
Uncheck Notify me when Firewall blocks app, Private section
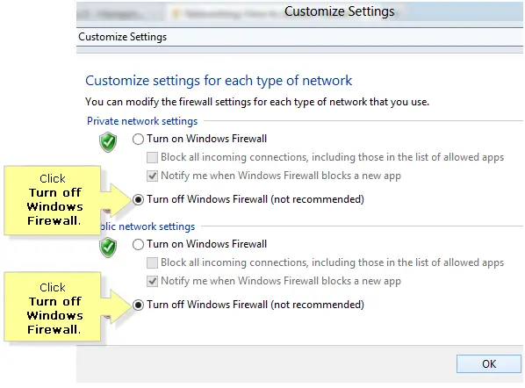(x=153, y=176)
